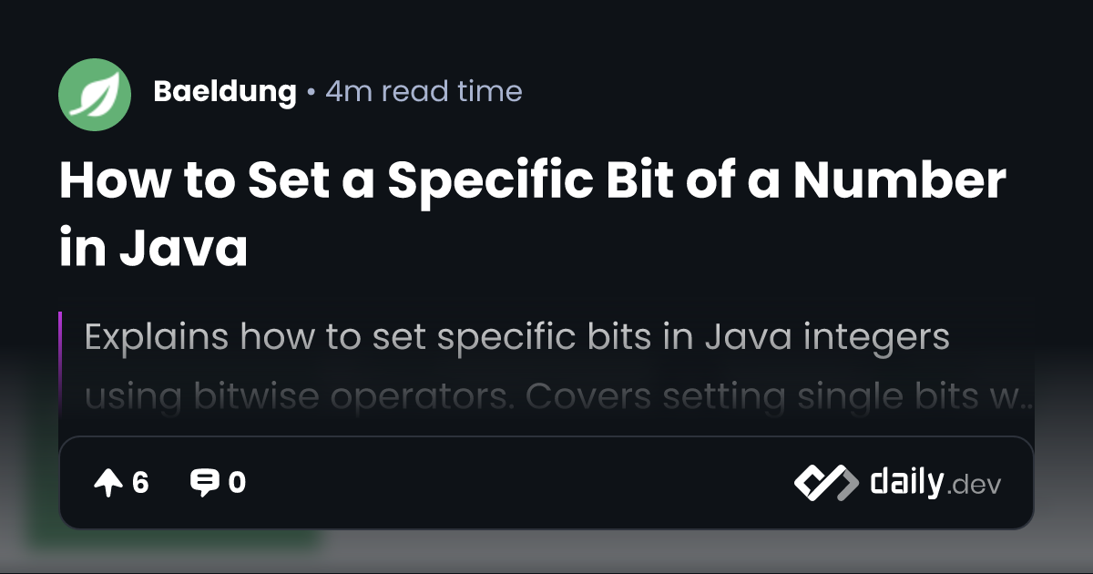Image resolution: width=1093 pixels, height=574 pixels.
Task: Click the word "Number" in the headline
Action: pyautogui.click(x=899, y=181)
